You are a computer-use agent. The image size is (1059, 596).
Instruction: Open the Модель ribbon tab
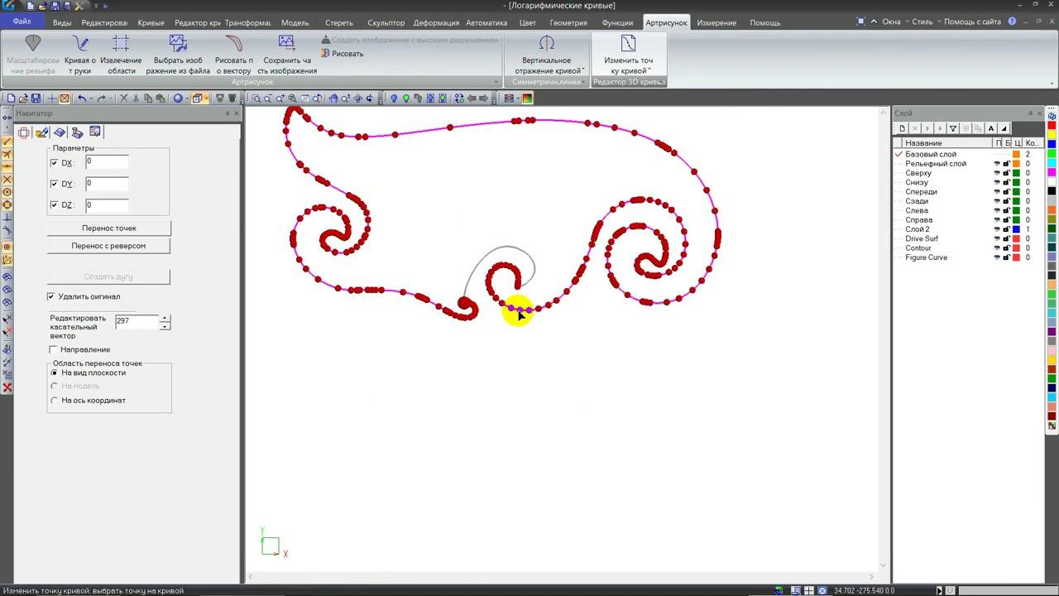[295, 22]
